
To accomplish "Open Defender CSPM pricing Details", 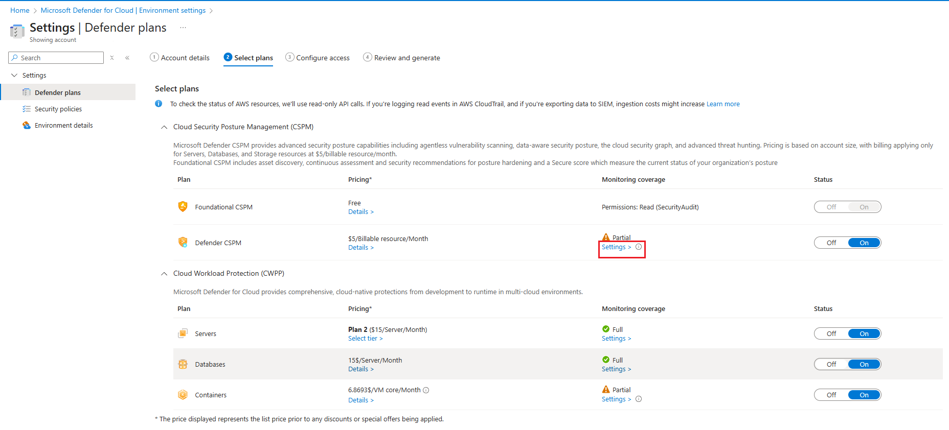I will (x=361, y=248).
